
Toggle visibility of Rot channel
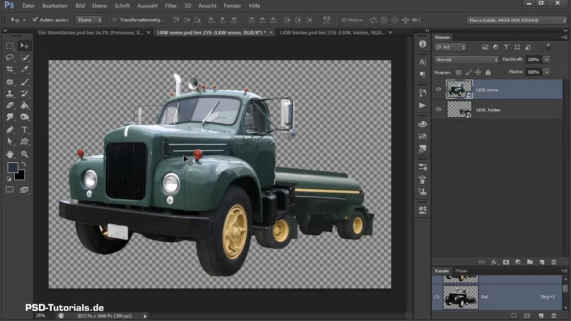(437, 296)
